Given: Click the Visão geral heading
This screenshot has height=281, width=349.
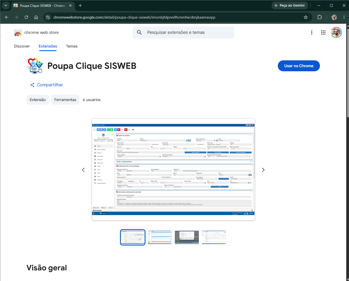Looking at the screenshot, I should (x=47, y=268).
